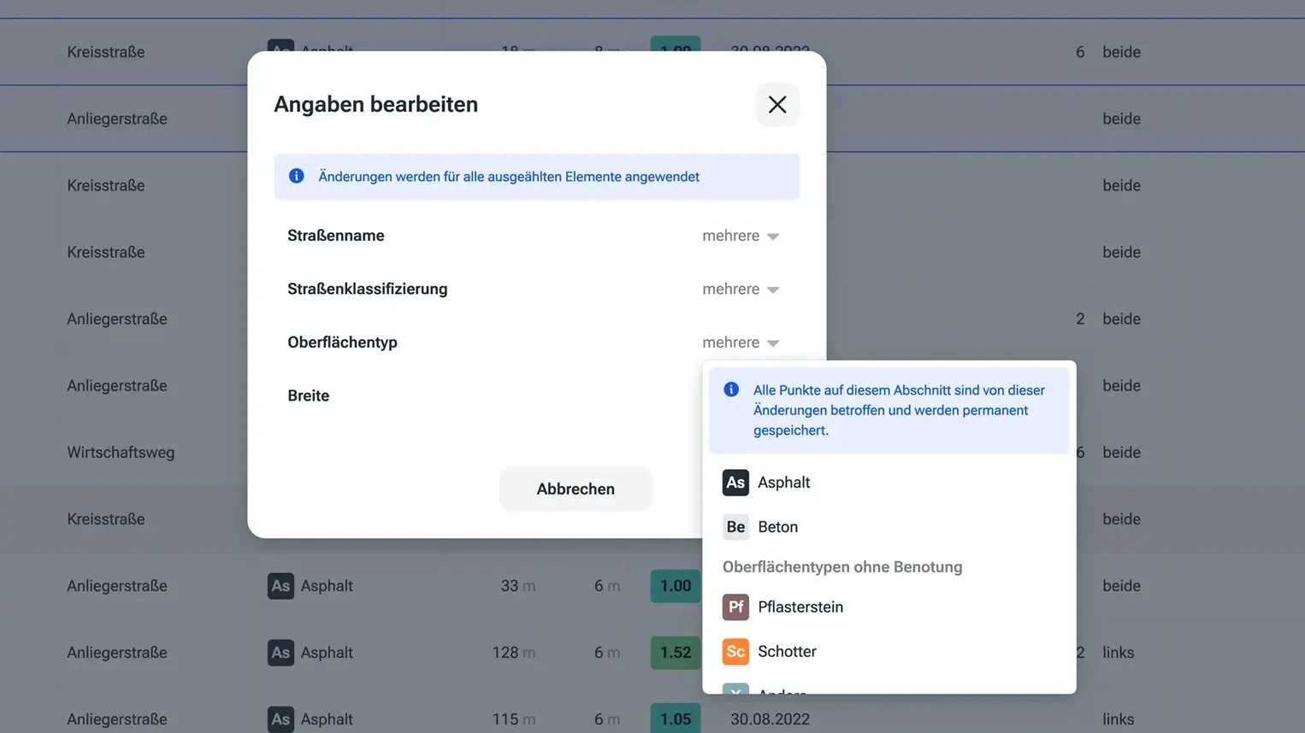
Task: Open the Straßenklassifizierung dropdown
Action: click(741, 289)
